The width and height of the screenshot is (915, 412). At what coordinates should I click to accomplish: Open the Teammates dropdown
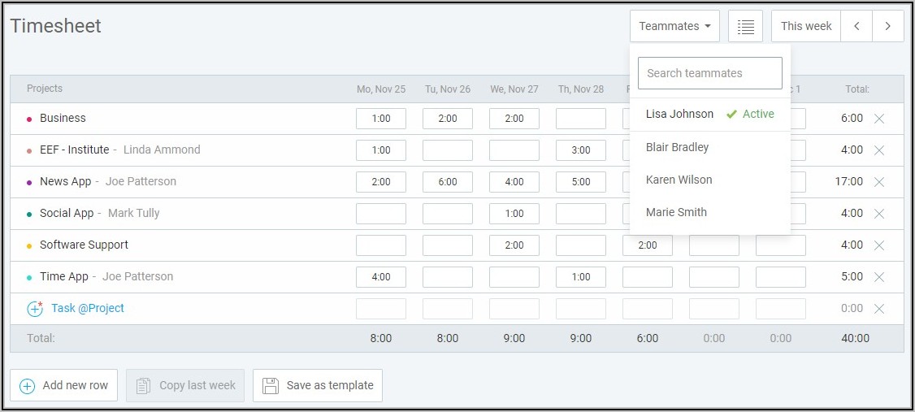click(x=674, y=26)
